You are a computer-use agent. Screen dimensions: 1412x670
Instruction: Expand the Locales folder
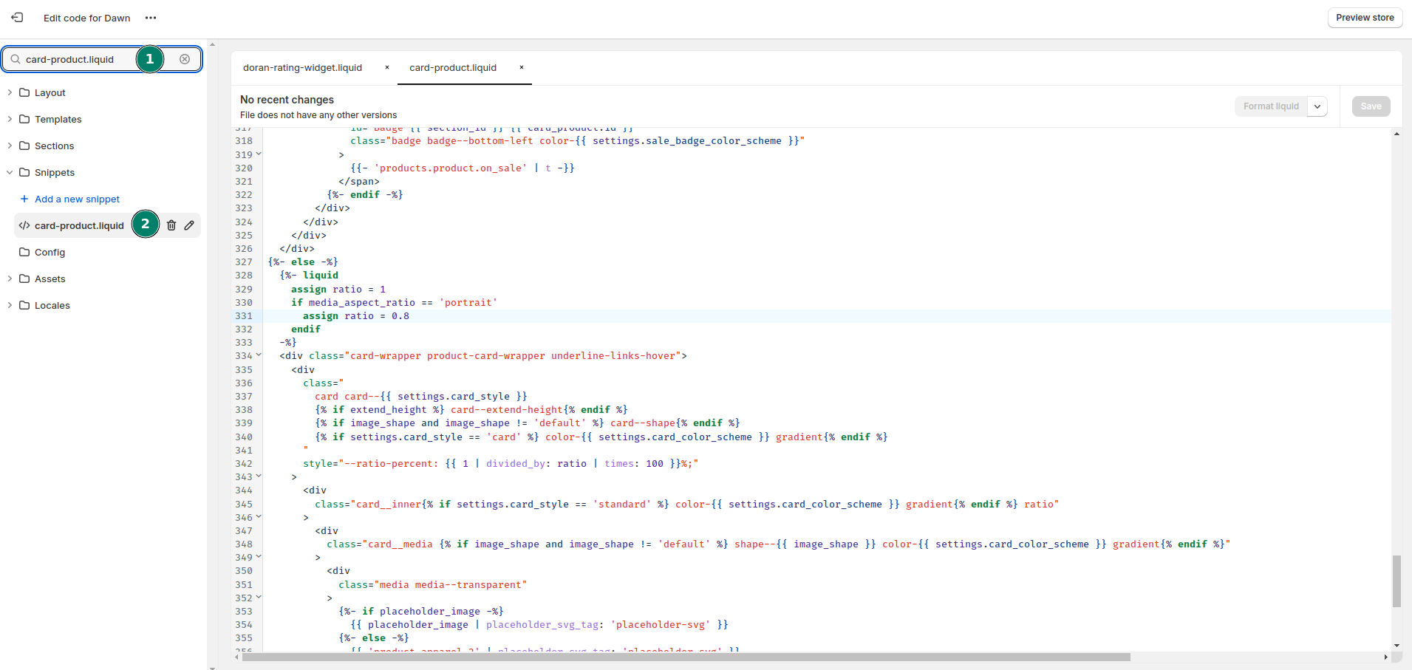tap(10, 305)
